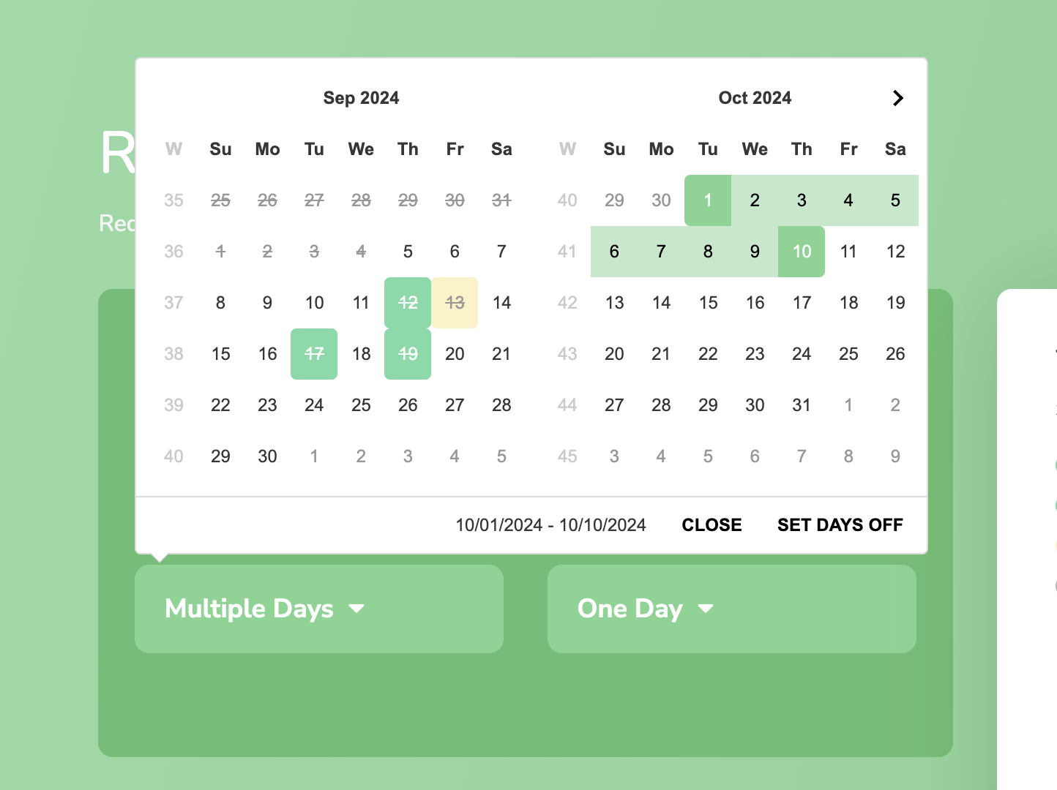
Task: Choose October 31 in calendar
Action: [802, 405]
